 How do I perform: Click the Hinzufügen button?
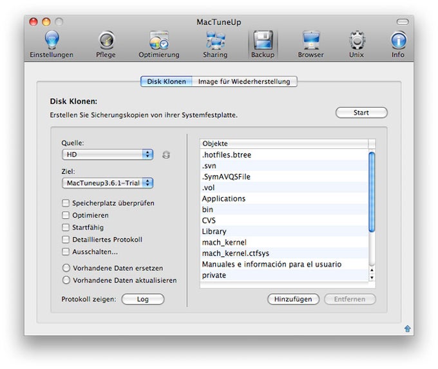tap(293, 299)
